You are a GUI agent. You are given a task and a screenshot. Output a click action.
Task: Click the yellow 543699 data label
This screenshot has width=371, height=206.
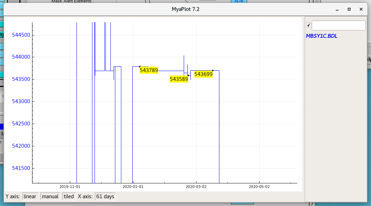tap(203, 74)
